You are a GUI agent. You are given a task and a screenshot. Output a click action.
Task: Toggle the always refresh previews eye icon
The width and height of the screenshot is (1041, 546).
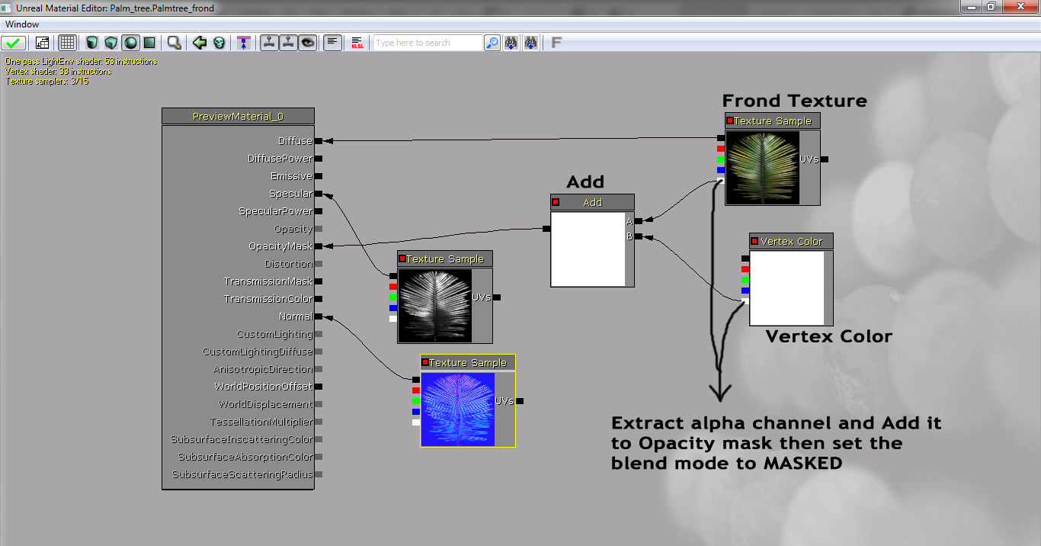pyautogui.click(x=307, y=43)
